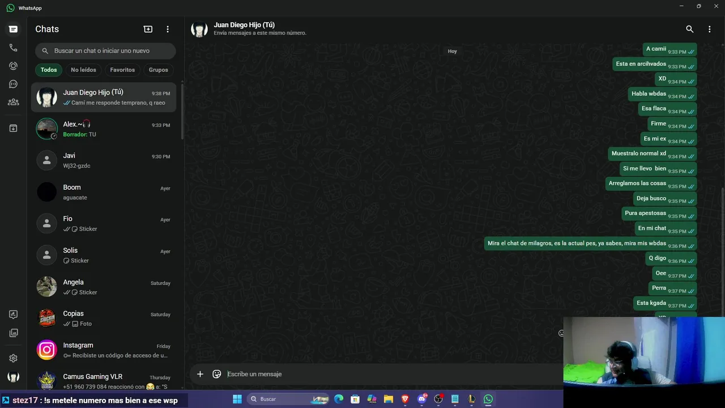
Task: Open attachment menu plus icon
Action: [x=200, y=374]
